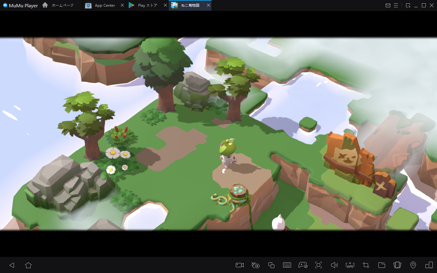The height and width of the screenshot is (273, 437).
Task: Toggle fullscreen mode icon
Action: tap(318, 265)
